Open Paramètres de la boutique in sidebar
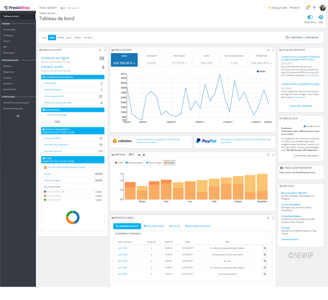This screenshot has width=328, height=300. (16, 103)
